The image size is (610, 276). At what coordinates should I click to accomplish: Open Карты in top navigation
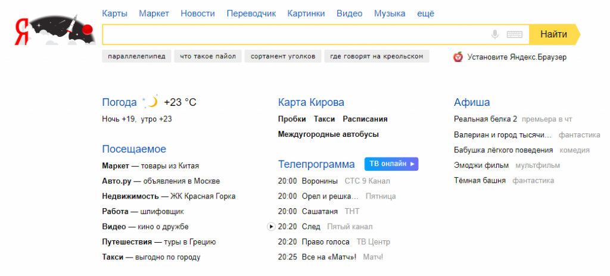(x=114, y=13)
